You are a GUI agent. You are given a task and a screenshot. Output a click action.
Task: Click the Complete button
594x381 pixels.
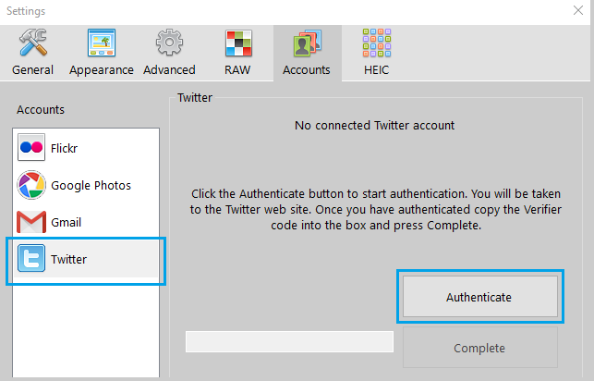(480, 348)
